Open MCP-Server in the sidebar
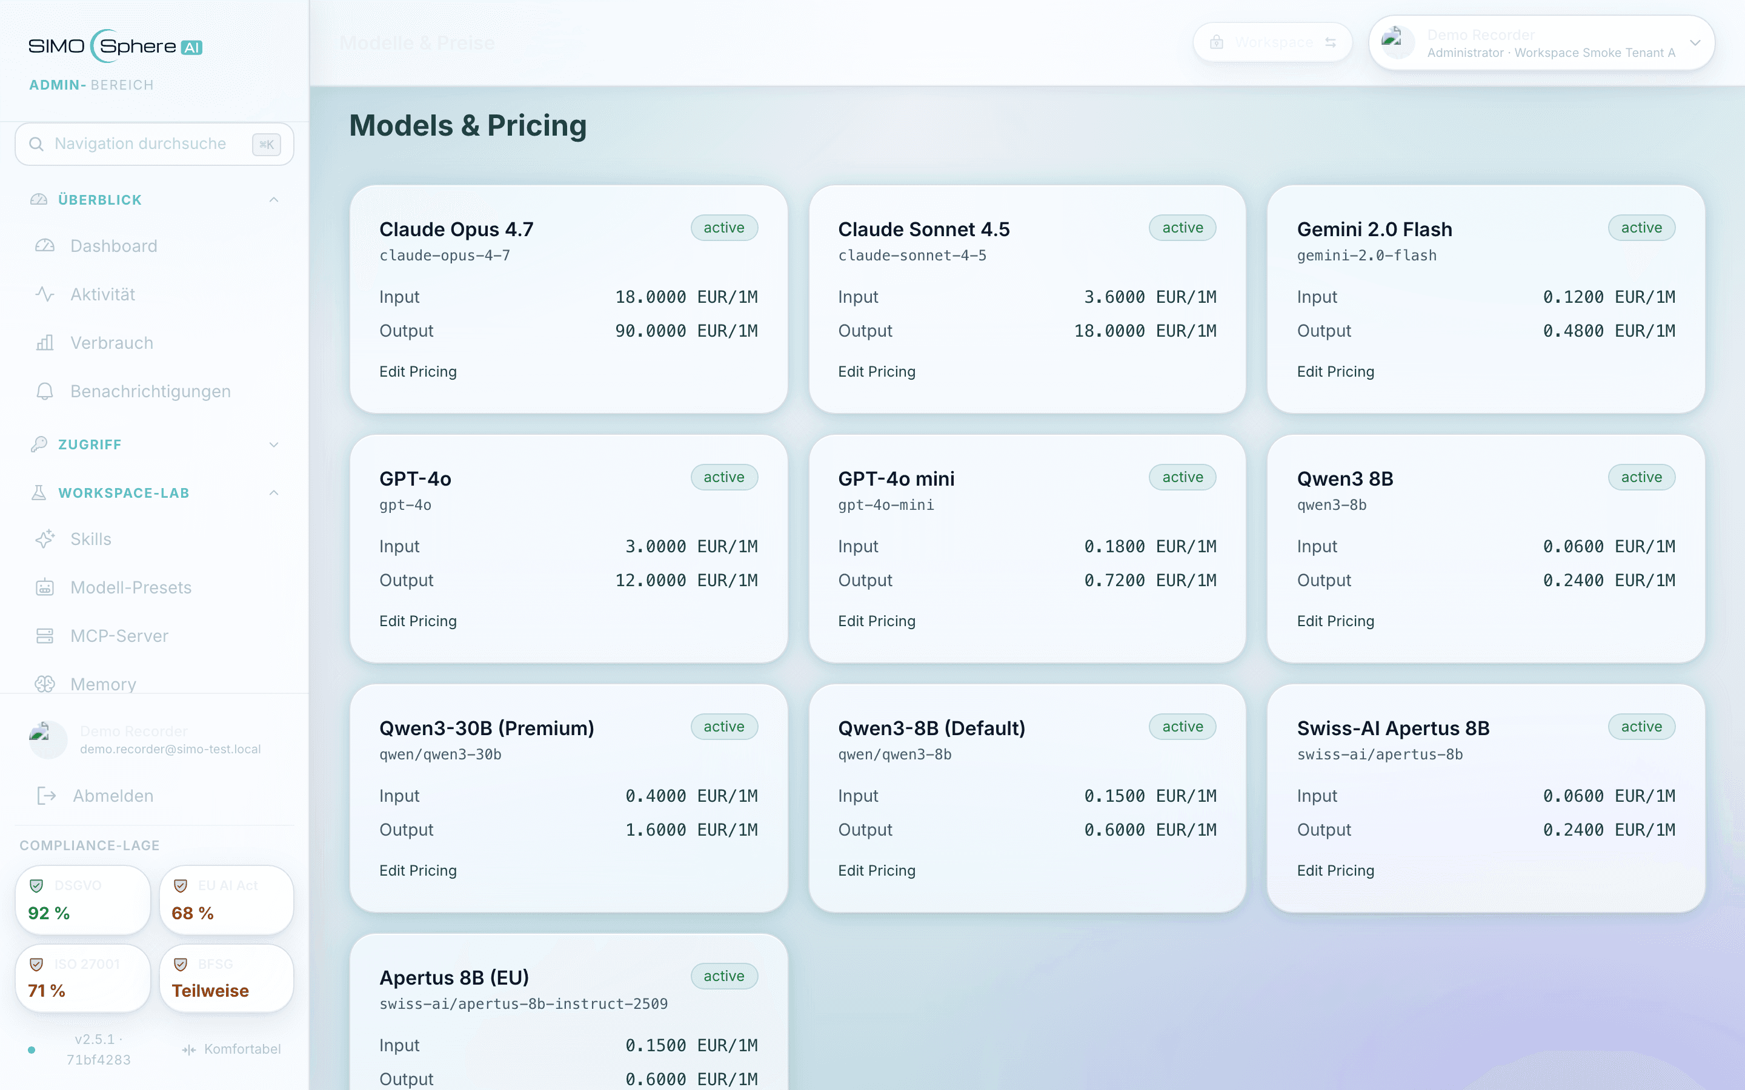1745x1090 pixels. (x=155, y=635)
